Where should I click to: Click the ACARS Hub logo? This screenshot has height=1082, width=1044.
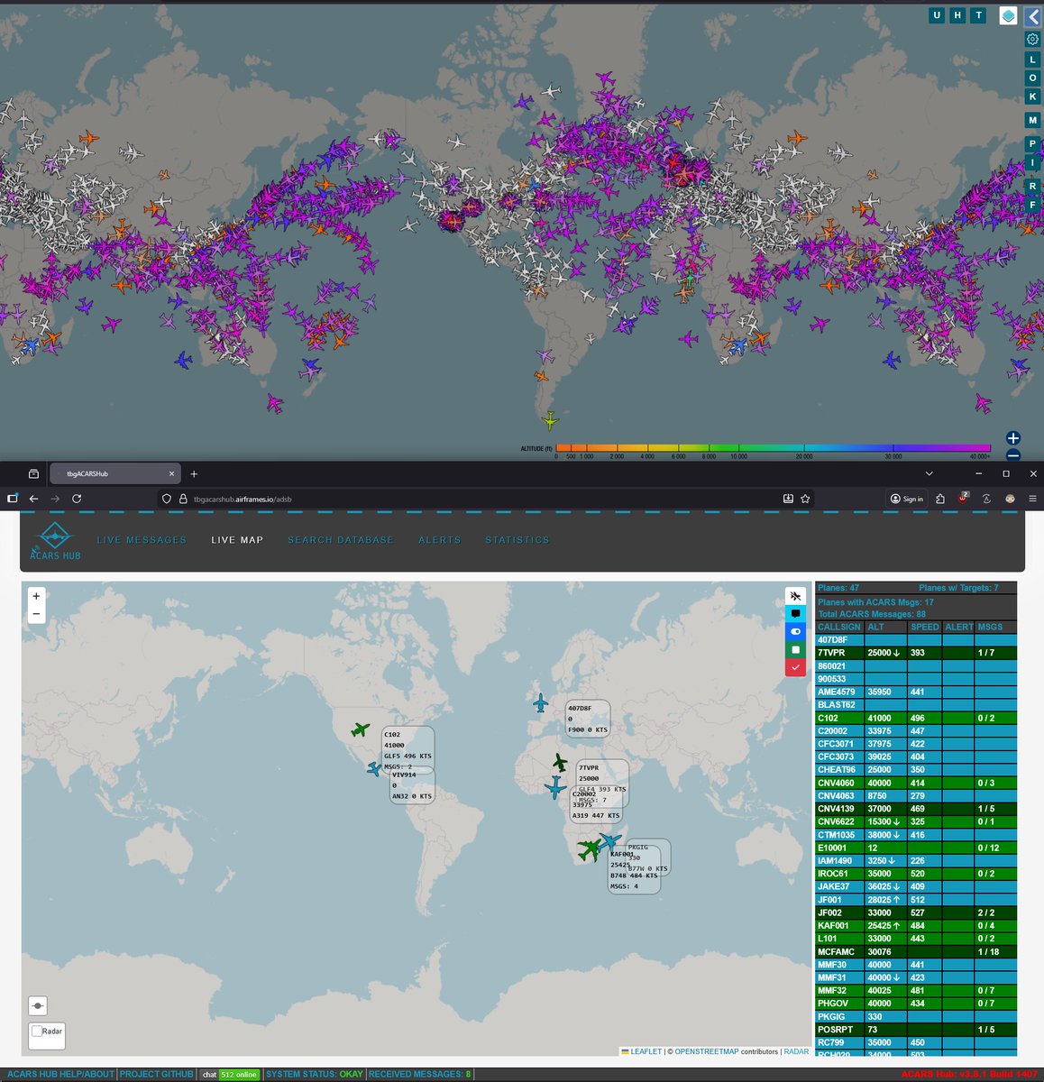[x=55, y=541]
